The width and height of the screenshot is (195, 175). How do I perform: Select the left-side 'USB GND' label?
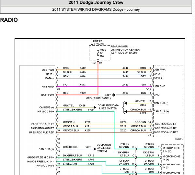(x=48, y=87)
